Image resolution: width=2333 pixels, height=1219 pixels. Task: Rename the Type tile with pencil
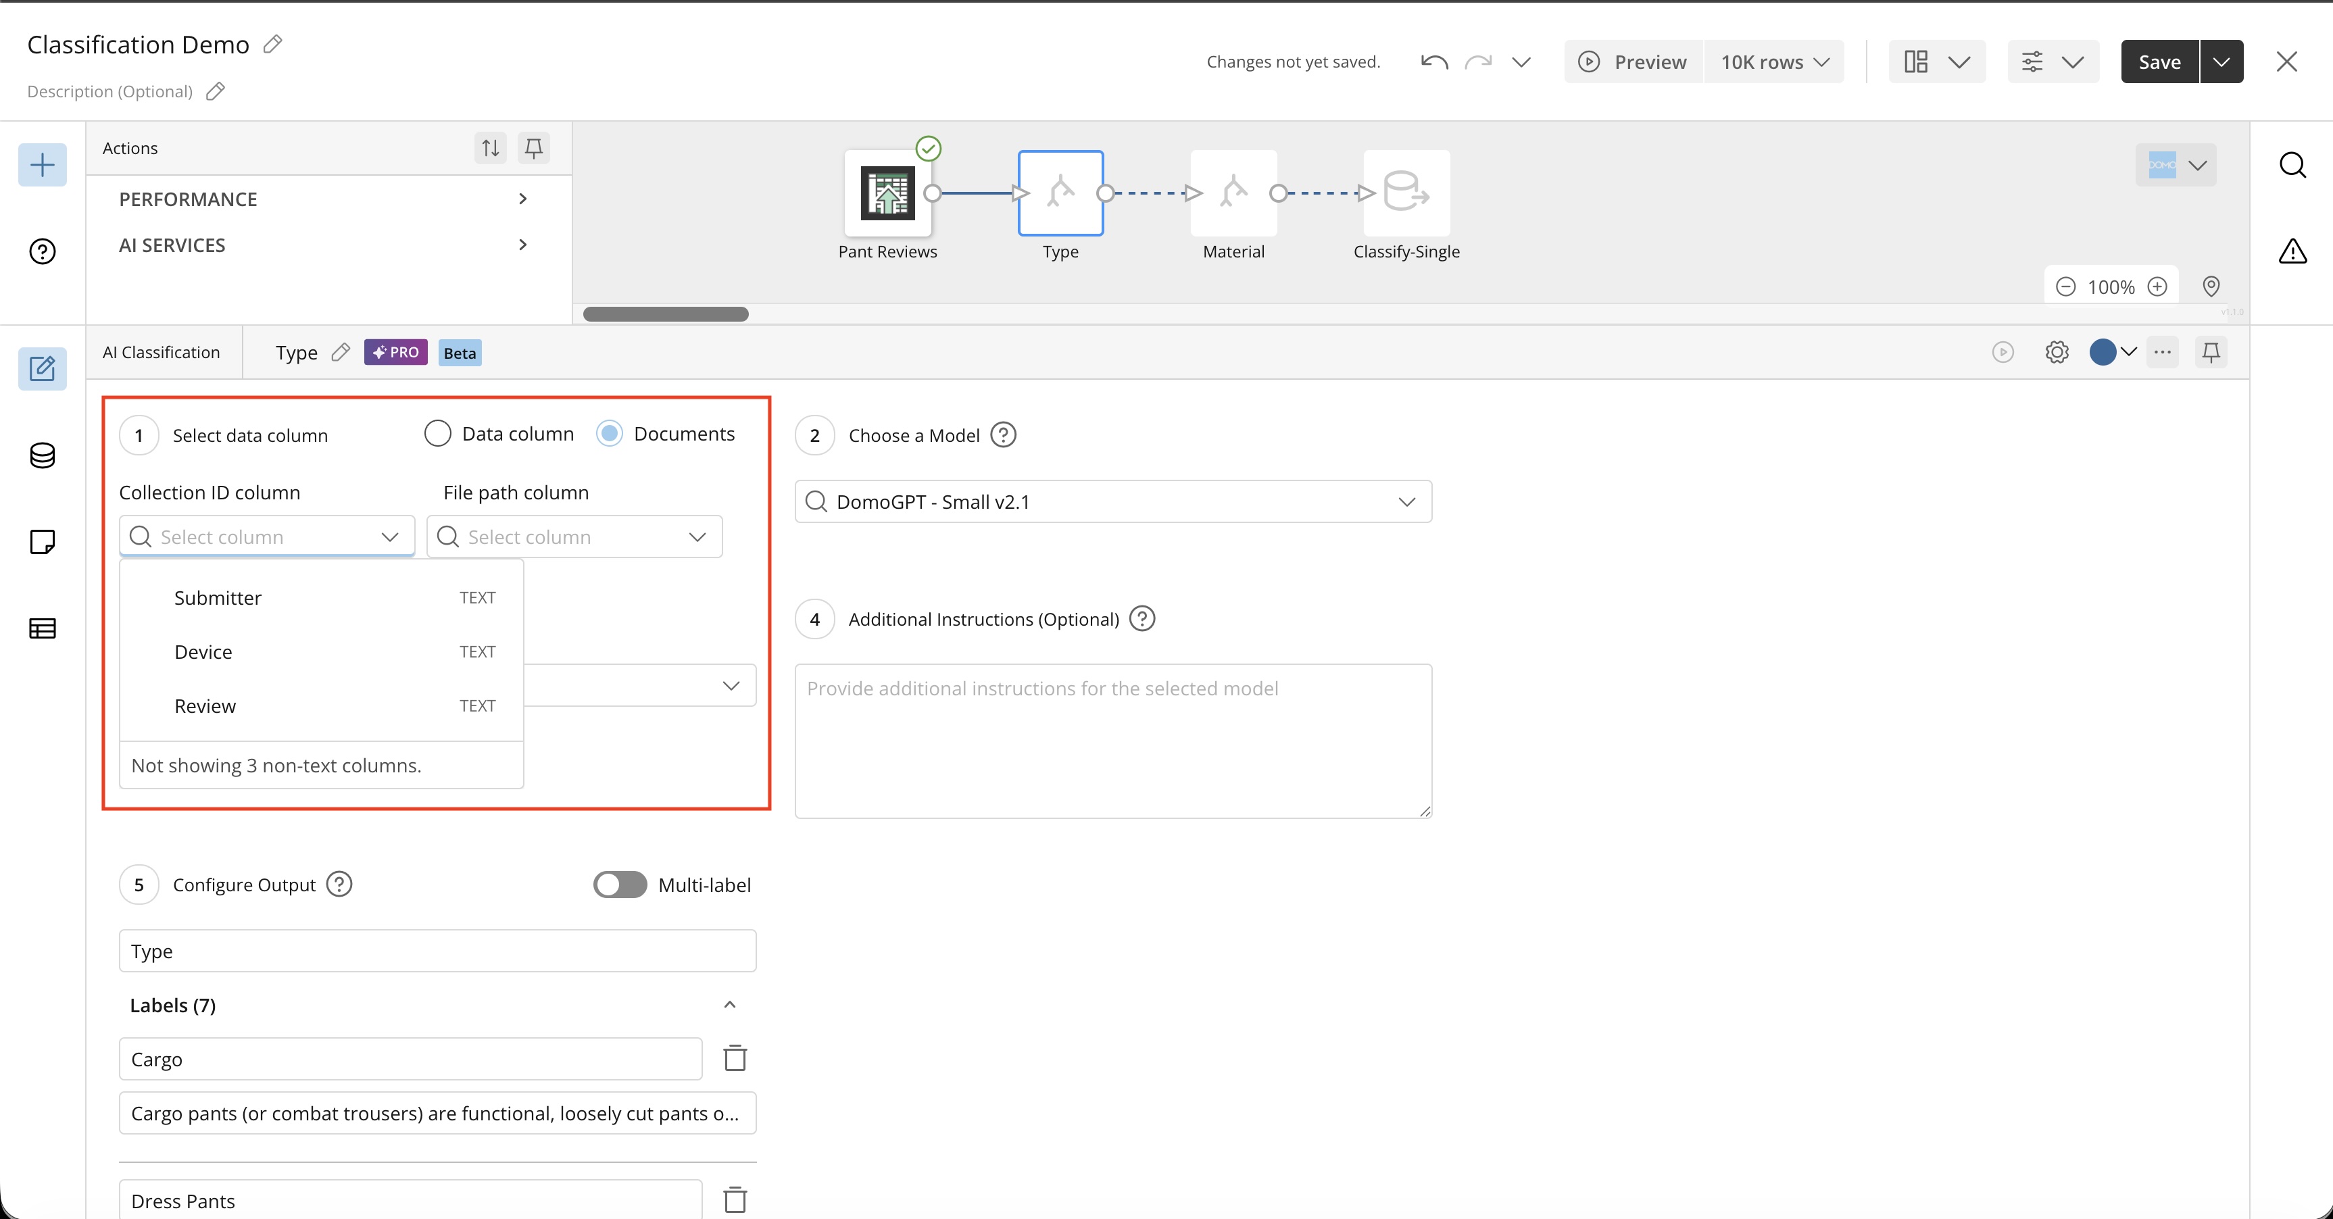coord(341,352)
